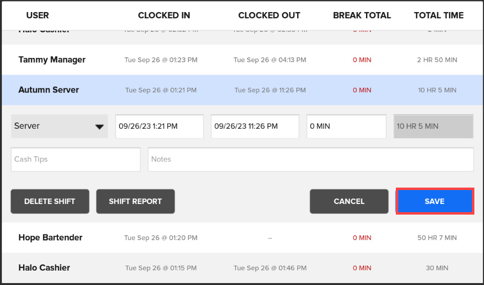484x285 pixels.
Task: Select the Autumn Server shift row
Action: [x=49, y=90]
